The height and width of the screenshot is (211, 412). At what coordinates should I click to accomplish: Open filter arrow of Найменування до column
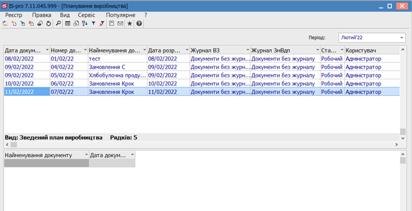(x=144, y=50)
